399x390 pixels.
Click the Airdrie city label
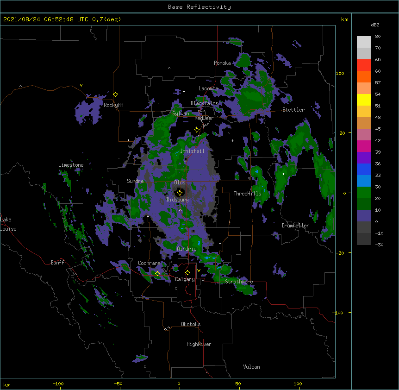click(x=187, y=249)
